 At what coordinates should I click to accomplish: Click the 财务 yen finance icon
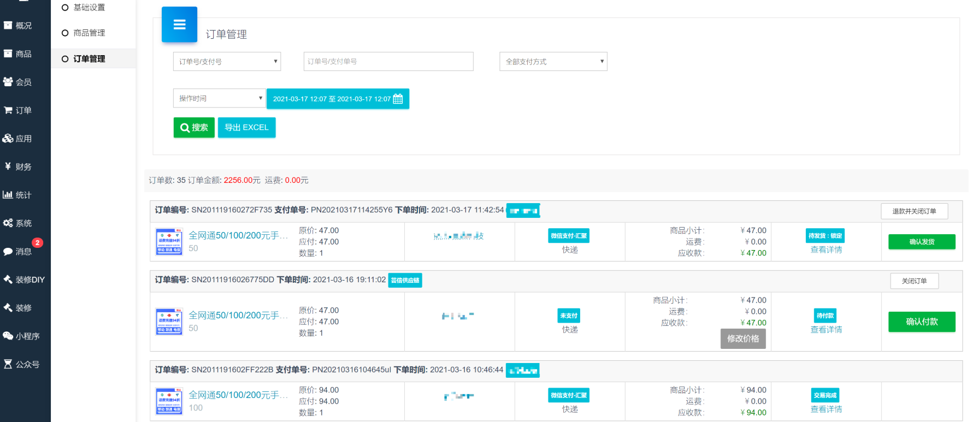8,167
